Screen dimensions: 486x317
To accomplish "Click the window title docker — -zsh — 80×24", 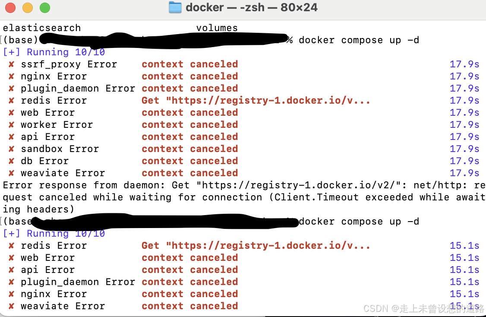I will click(x=251, y=7).
